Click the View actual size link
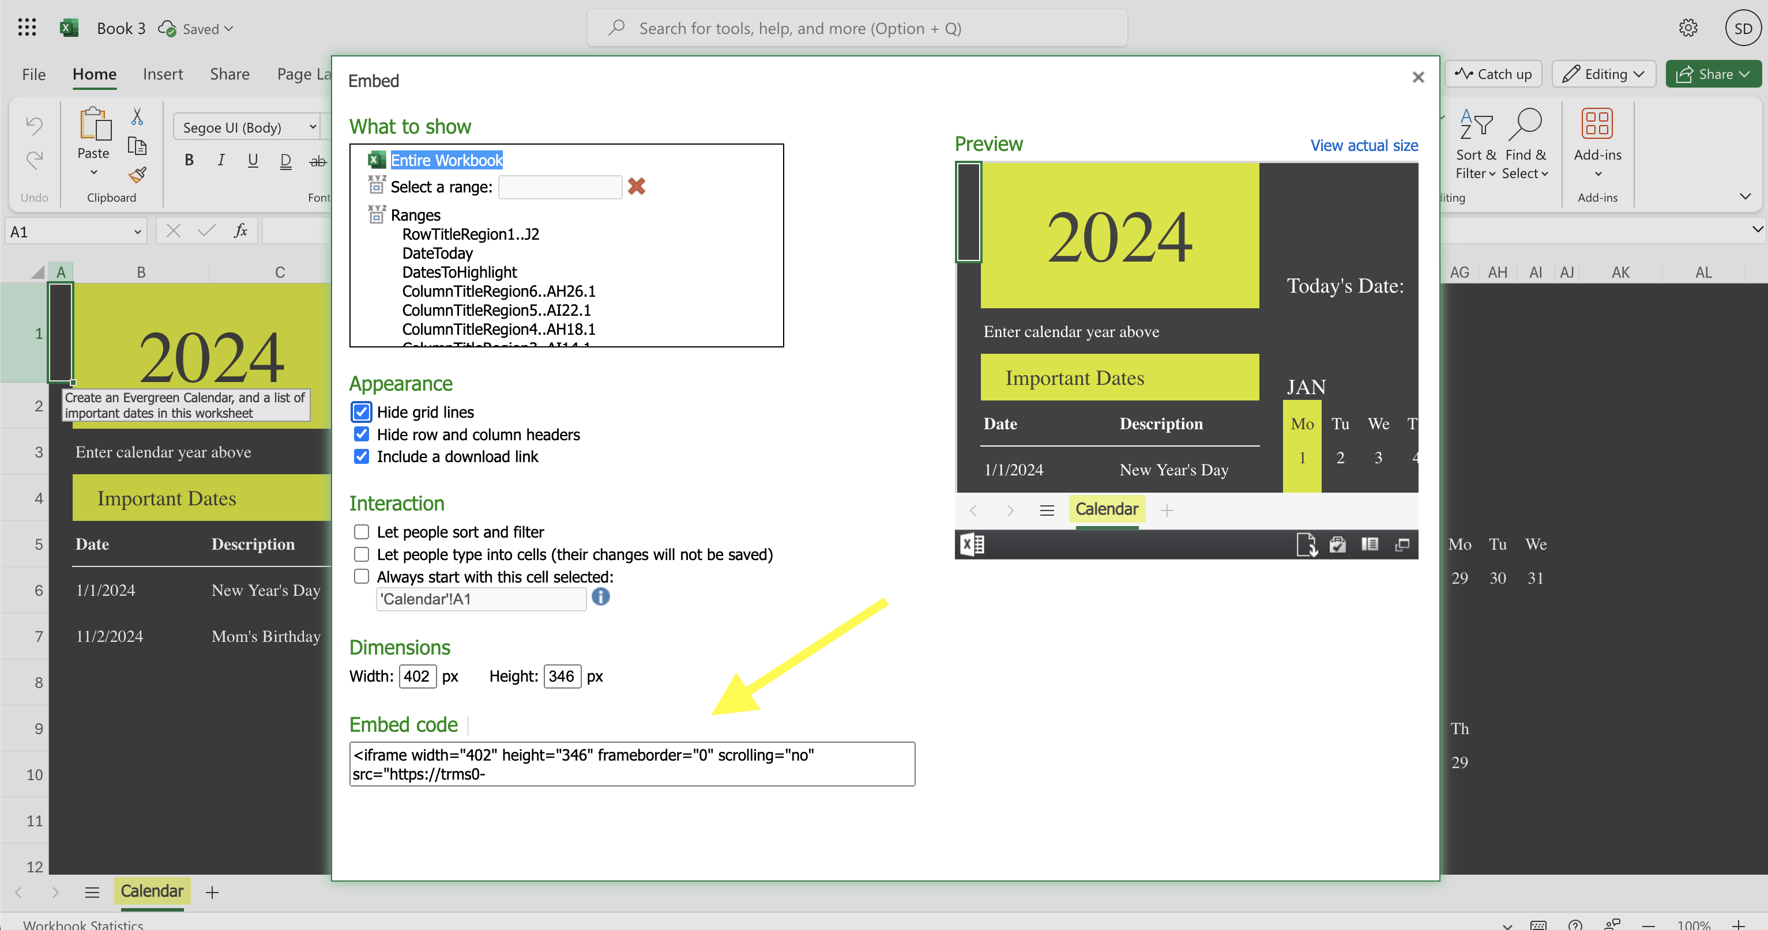1768x930 pixels. point(1363,145)
